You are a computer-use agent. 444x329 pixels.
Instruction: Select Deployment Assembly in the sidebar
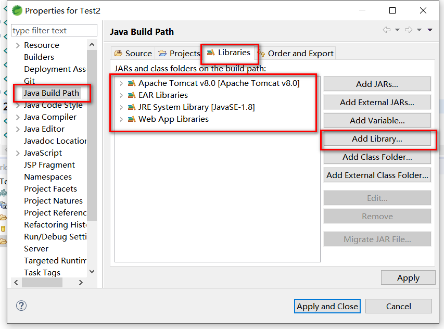[55, 69]
